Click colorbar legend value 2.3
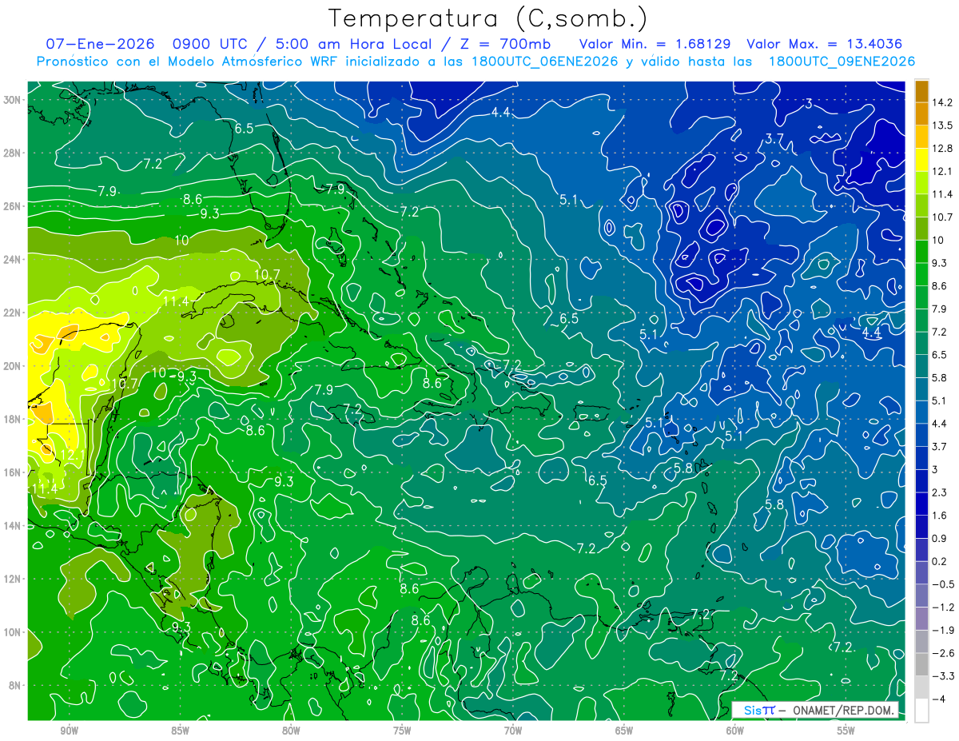Image resolution: width=959 pixels, height=741 pixels. pos(941,492)
